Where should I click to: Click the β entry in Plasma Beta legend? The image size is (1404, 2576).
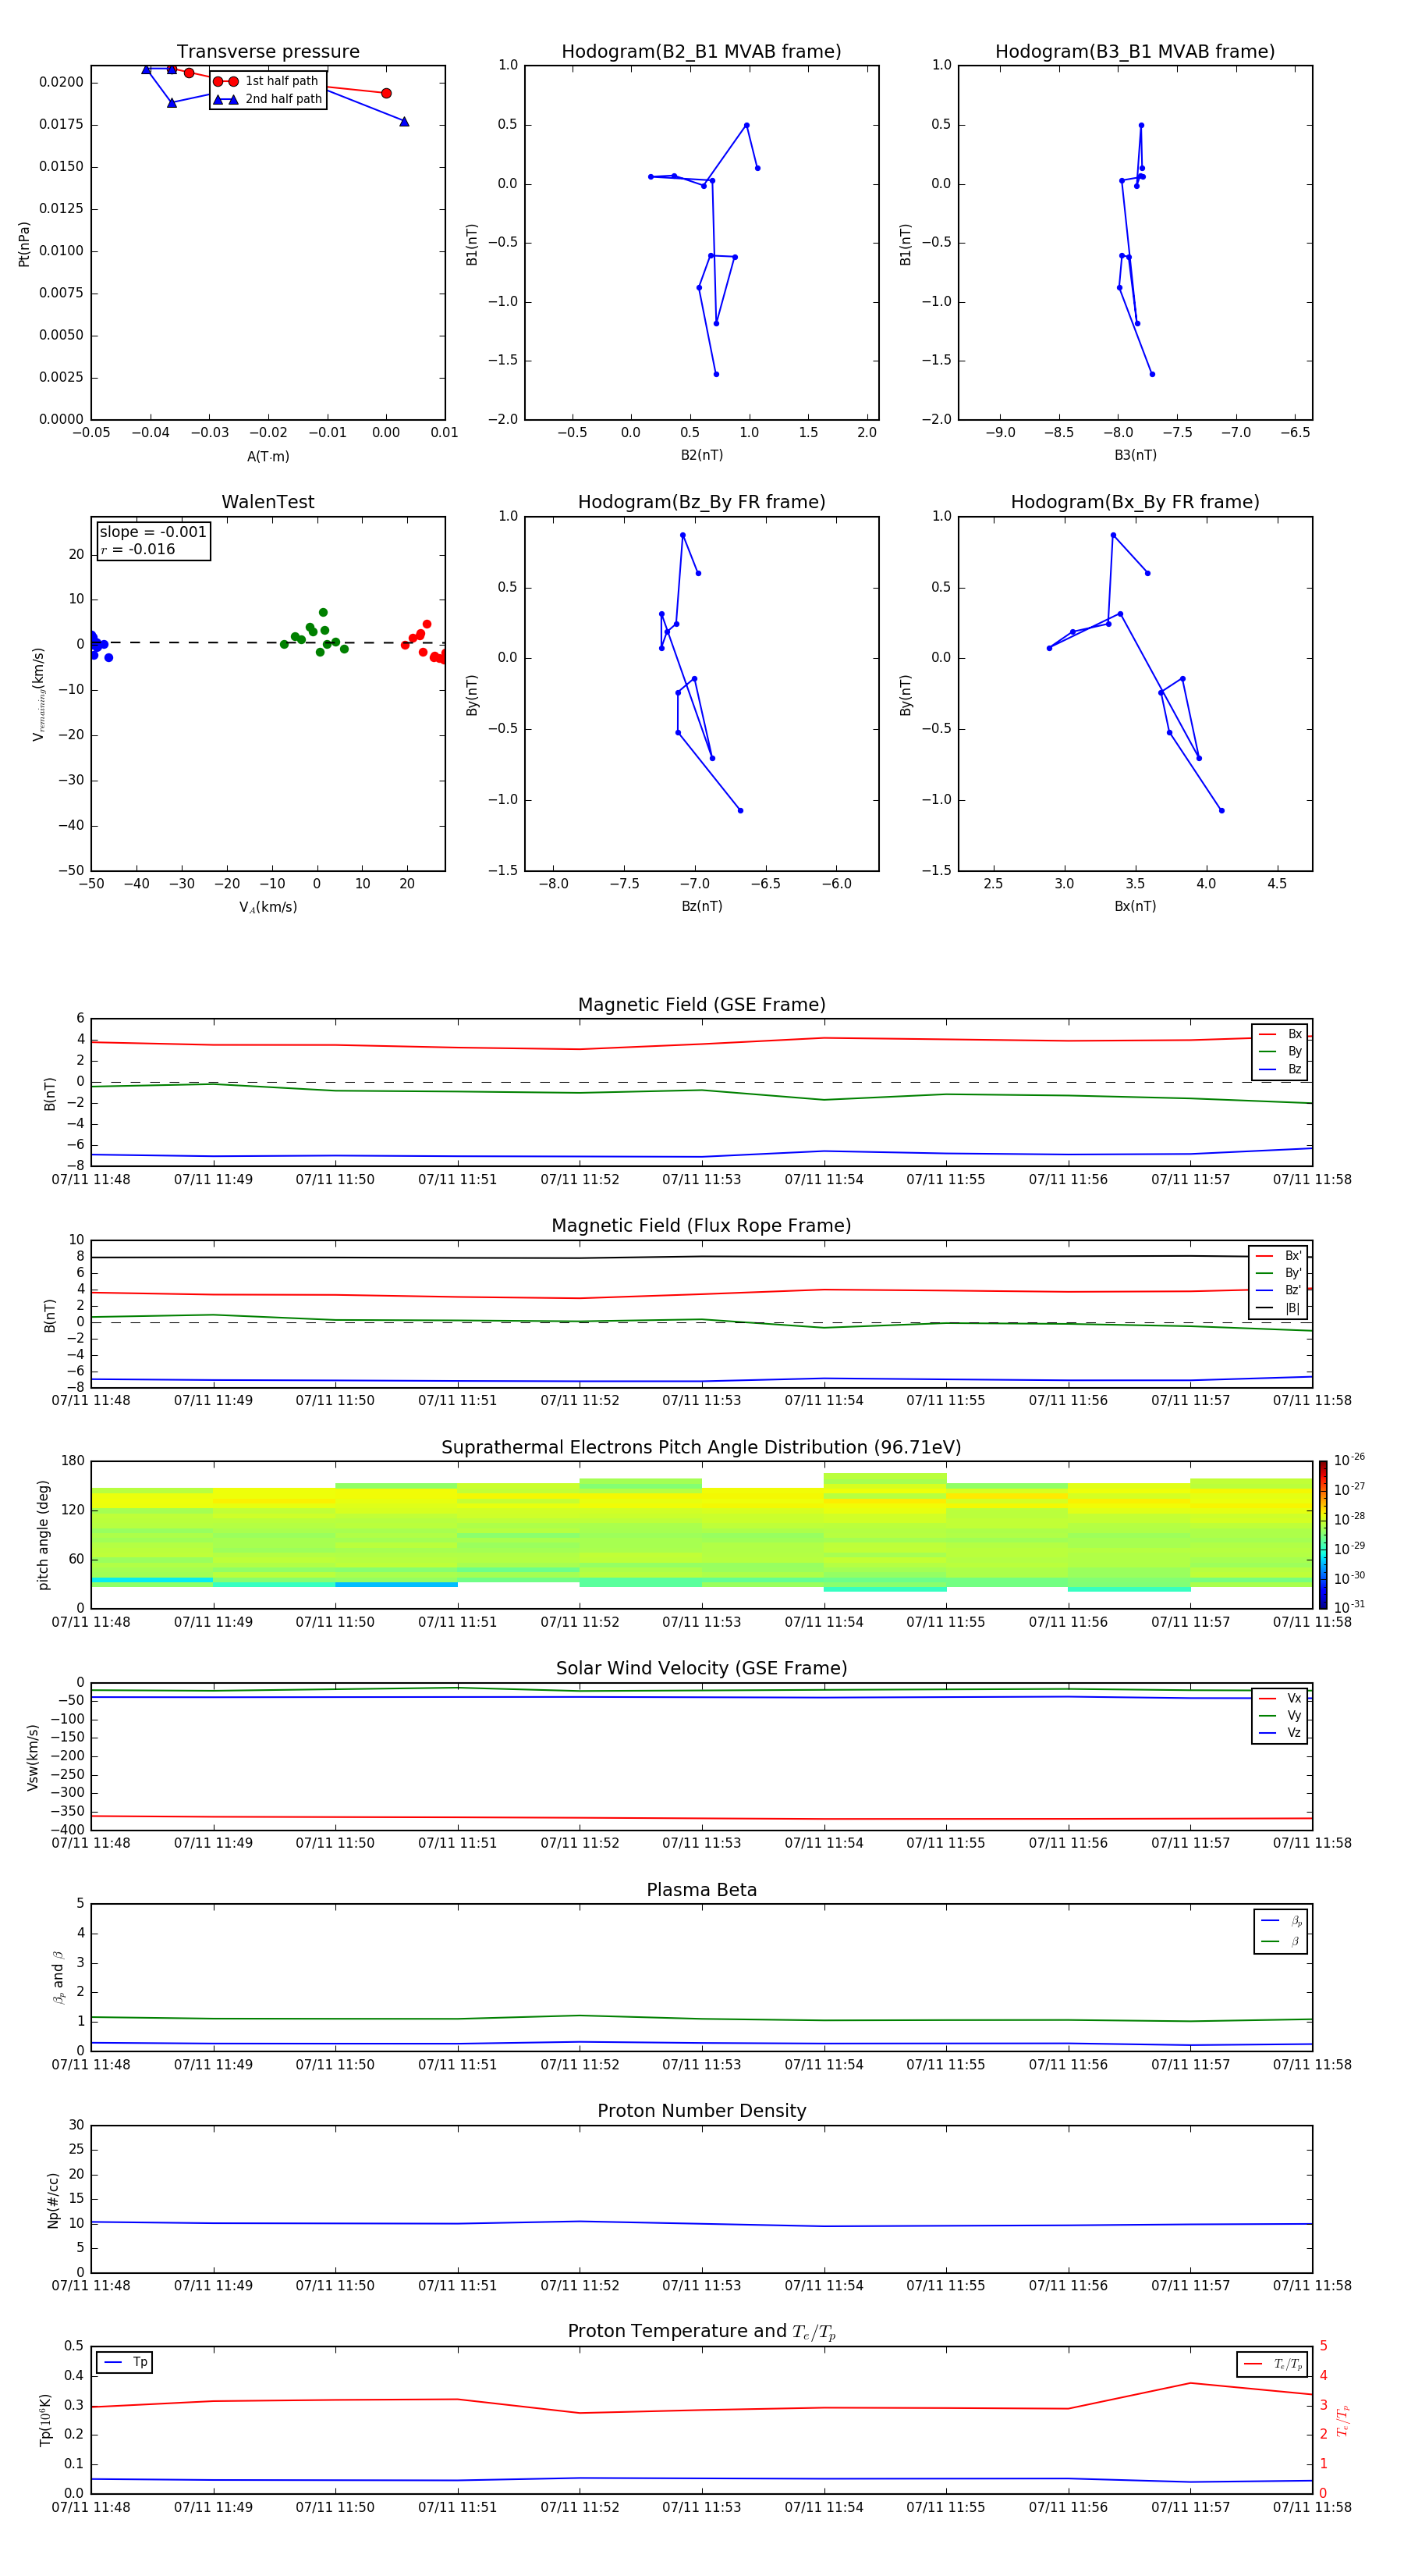(1281, 1942)
